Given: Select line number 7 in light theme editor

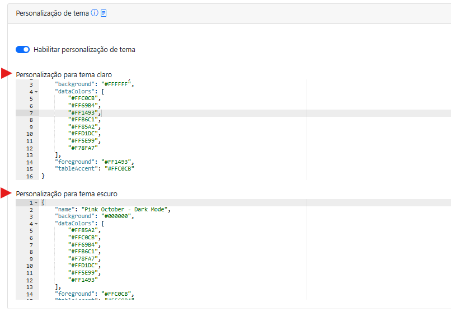Looking at the screenshot, I should [x=31, y=113].
